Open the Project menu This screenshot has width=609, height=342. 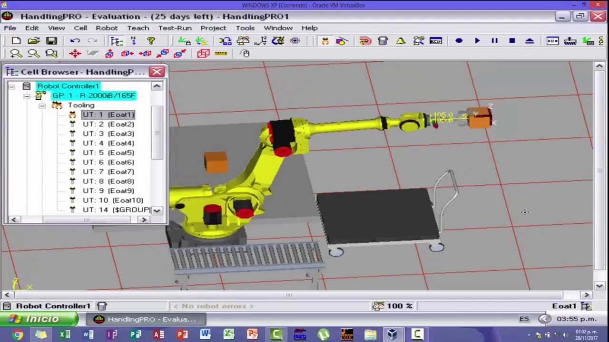coord(213,28)
